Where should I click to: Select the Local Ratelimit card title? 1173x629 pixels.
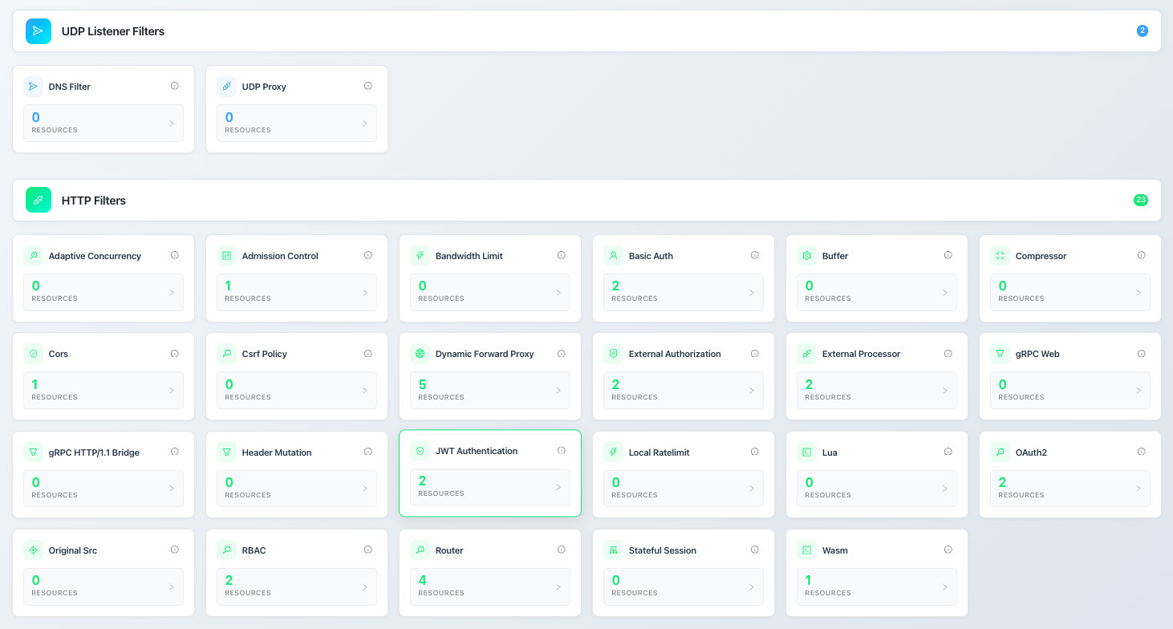(659, 452)
